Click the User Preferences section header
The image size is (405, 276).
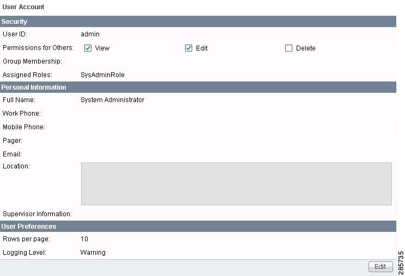click(29, 226)
